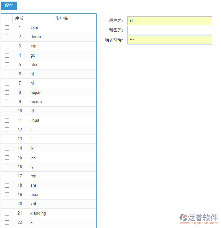This screenshot has height=228, width=221.
Task: Click the 用户名 username input field
Action: (x=170, y=21)
